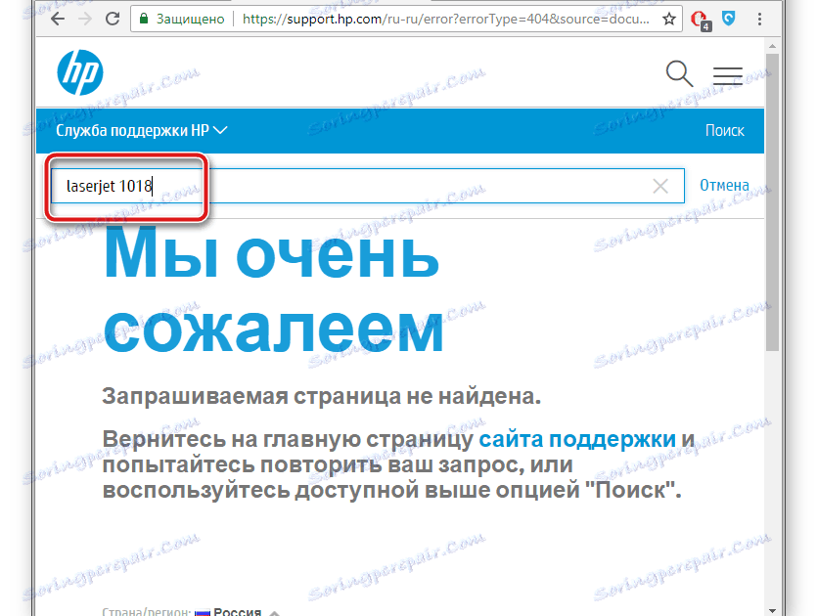Screen dimensions: 817x616
Task: Expand the Служба поддержки HP dropdown
Action: pos(141,130)
